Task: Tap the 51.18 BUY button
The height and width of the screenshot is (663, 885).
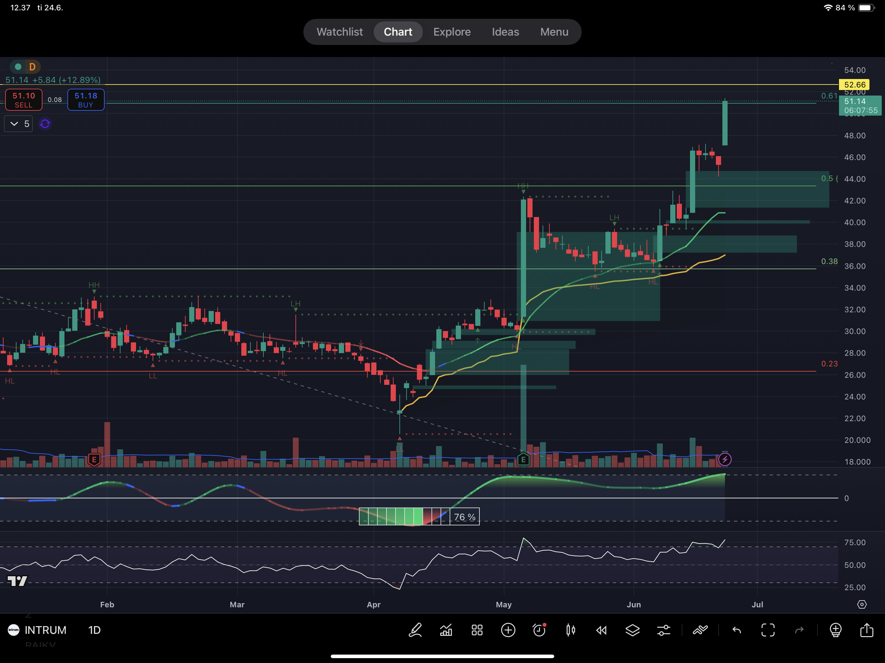Action: (x=86, y=100)
